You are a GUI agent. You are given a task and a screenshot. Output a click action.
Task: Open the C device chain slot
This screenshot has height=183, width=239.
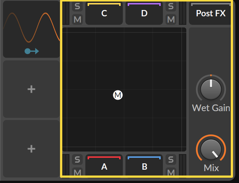pos(104,13)
